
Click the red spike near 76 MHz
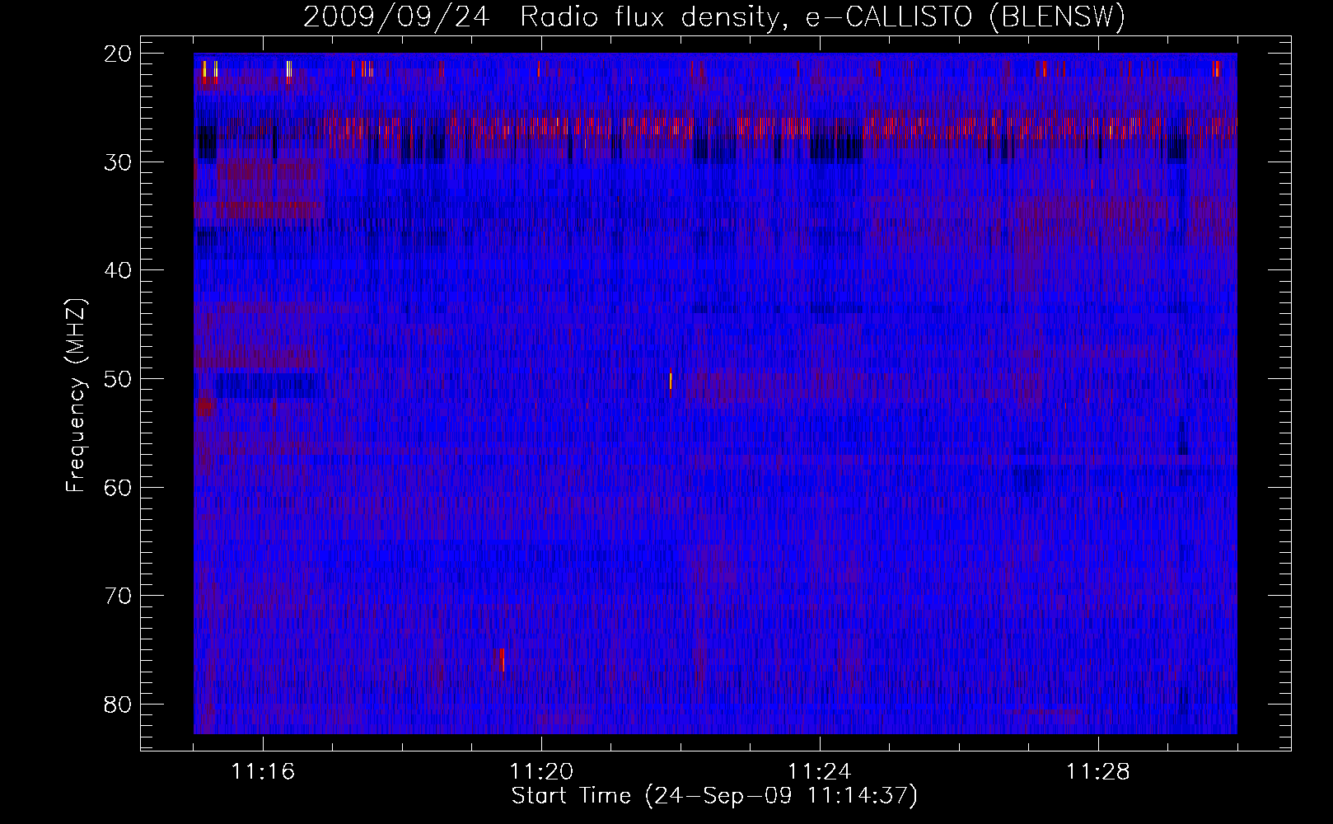502,660
